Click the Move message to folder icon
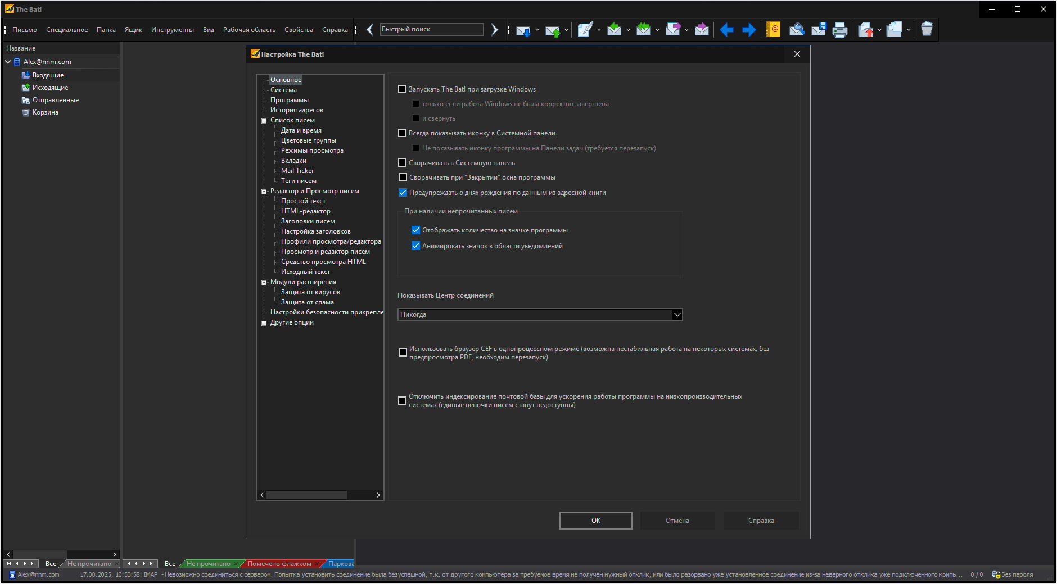 [866, 30]
